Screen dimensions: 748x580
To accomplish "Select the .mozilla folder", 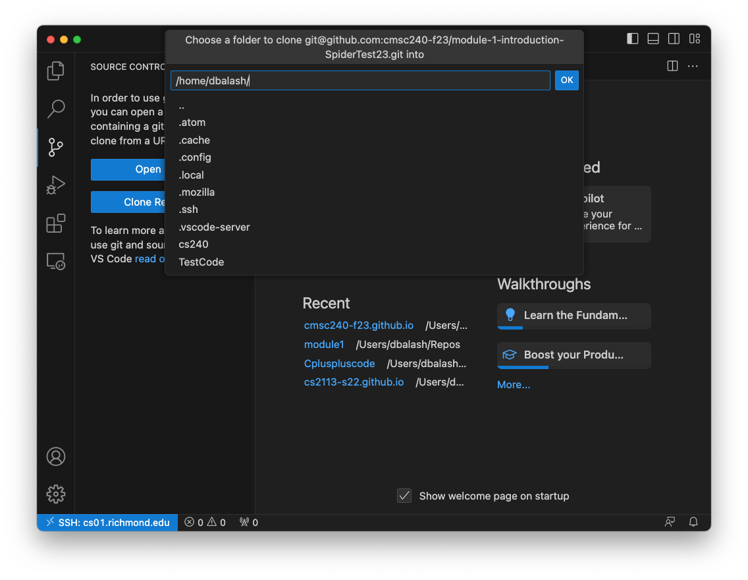I will coord(374,192).
